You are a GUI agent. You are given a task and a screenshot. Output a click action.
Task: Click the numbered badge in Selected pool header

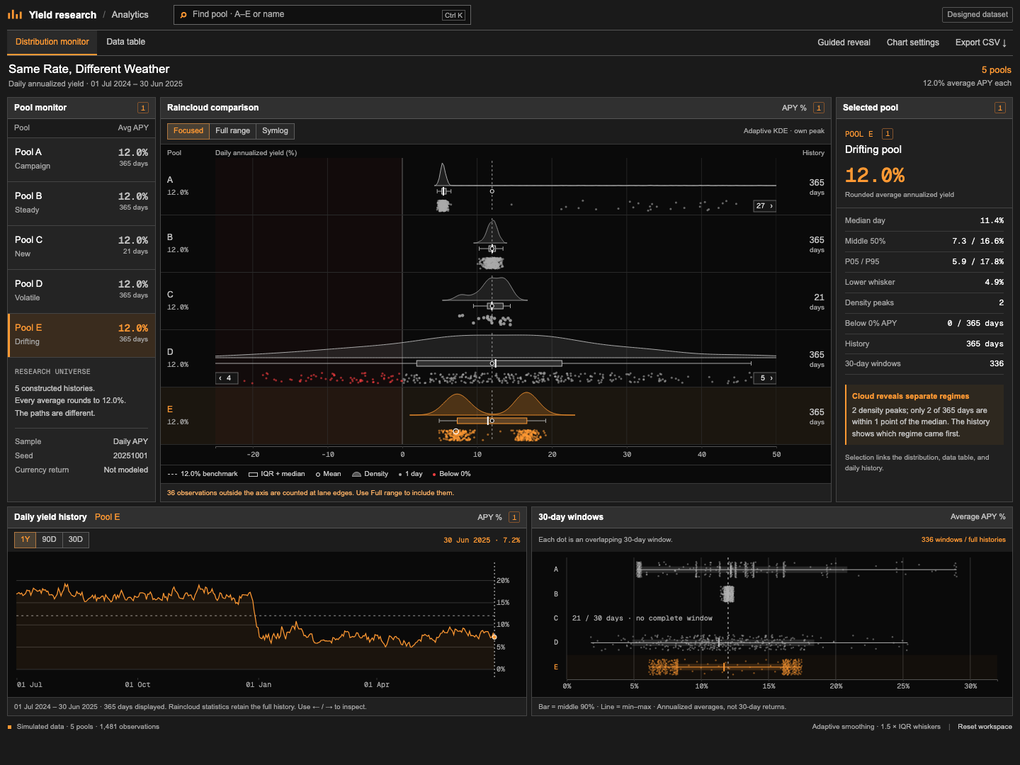(x=1000, y=108)
